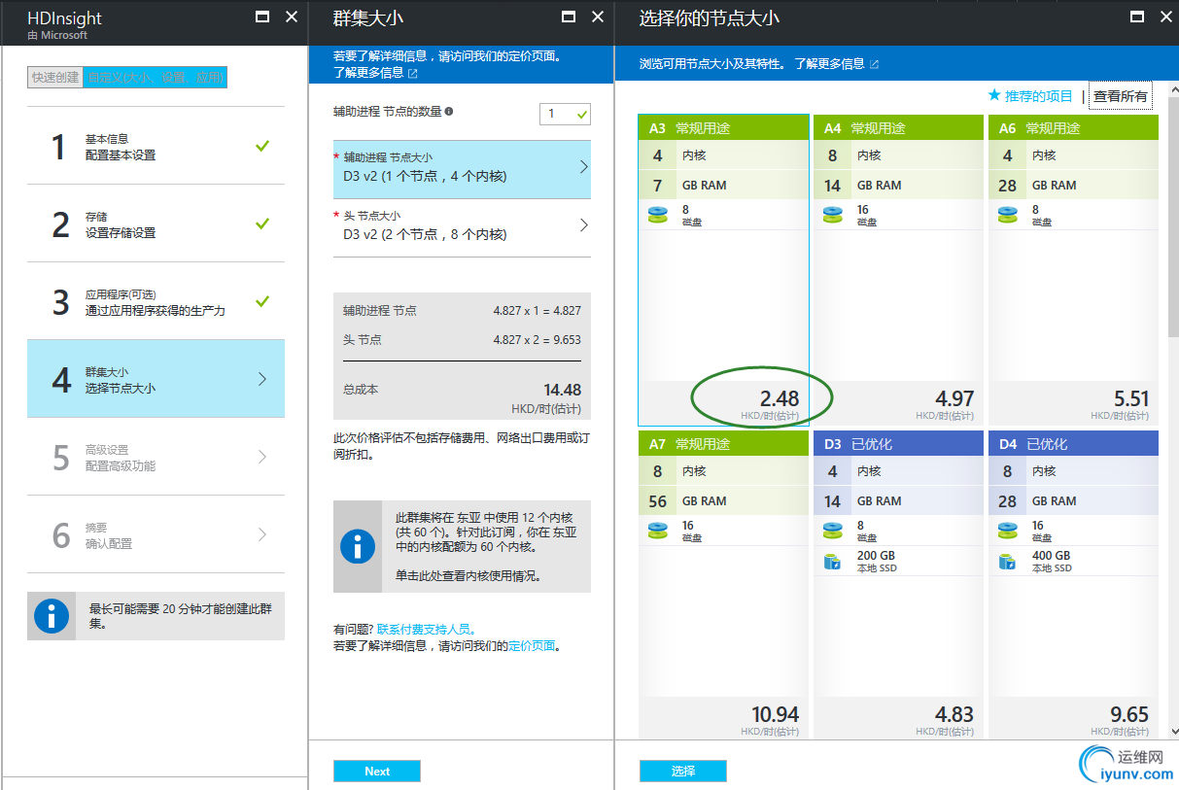Click the chevron on step 6 摘要
Viewport: 1179px width, 790px height.
click(x=262, y=534)
